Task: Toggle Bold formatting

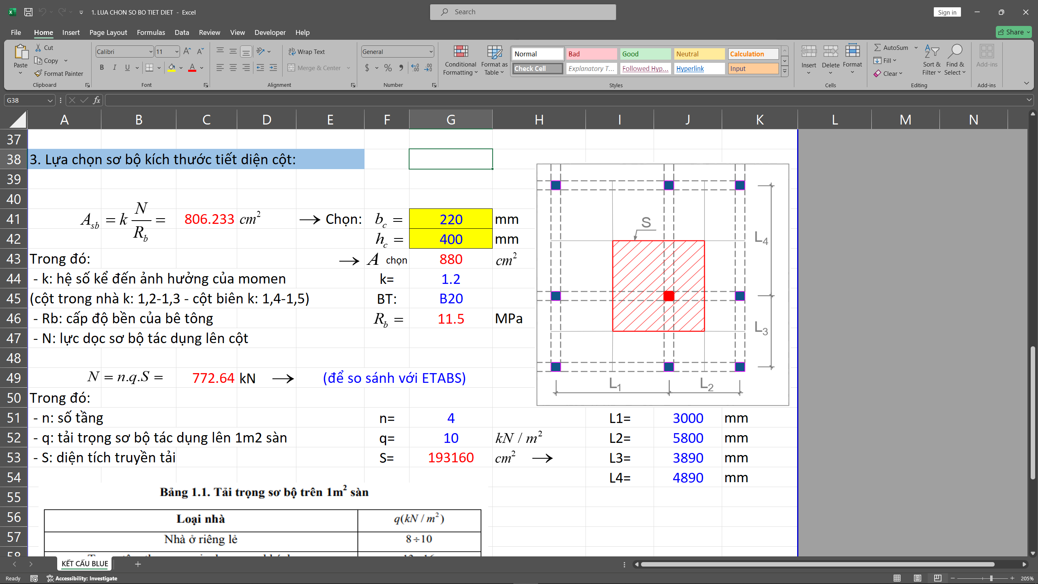Action: tap(102, 68)
